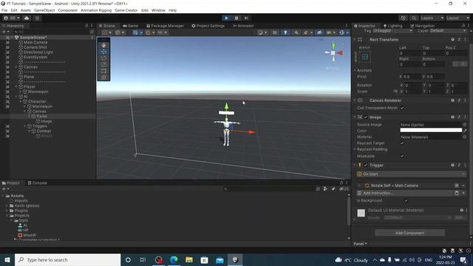Click the Scene orientation gizmo red X axis
The image size is (473, 266).
click(x=340, y=52)
